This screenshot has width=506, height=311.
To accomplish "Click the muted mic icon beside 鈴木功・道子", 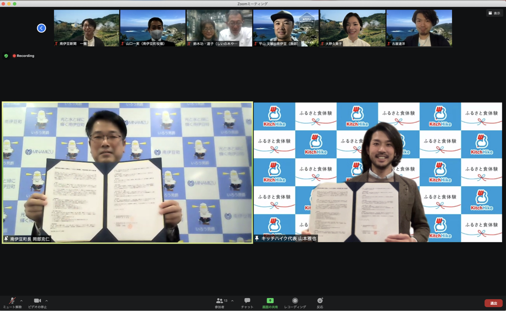I will 189,44.
